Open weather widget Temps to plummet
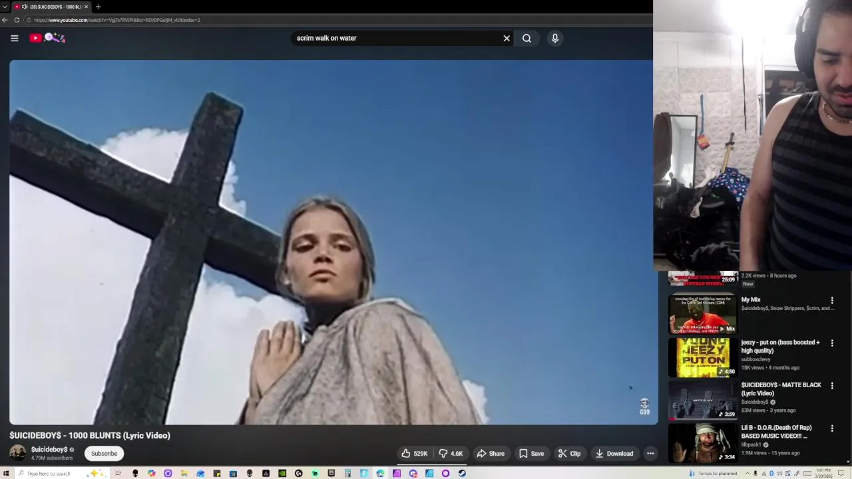 pos(713,473)
